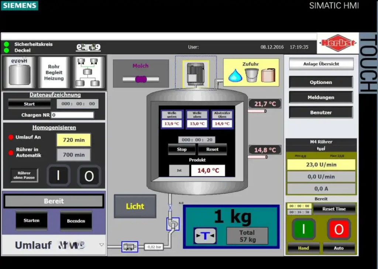
Task: Open the plant tree diagram icon
Action: [x=89, y=72]
